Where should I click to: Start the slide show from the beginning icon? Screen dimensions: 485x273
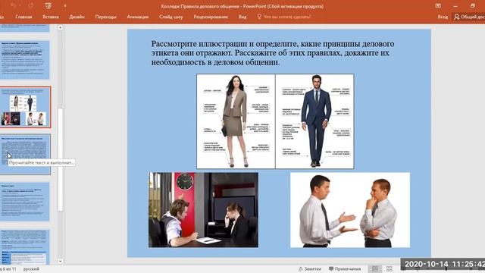(x=48, y=5)
